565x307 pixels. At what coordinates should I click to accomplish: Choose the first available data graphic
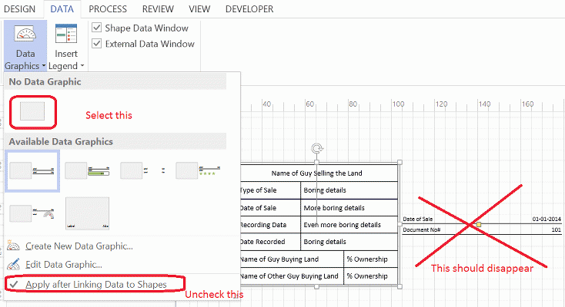(32, 170)
